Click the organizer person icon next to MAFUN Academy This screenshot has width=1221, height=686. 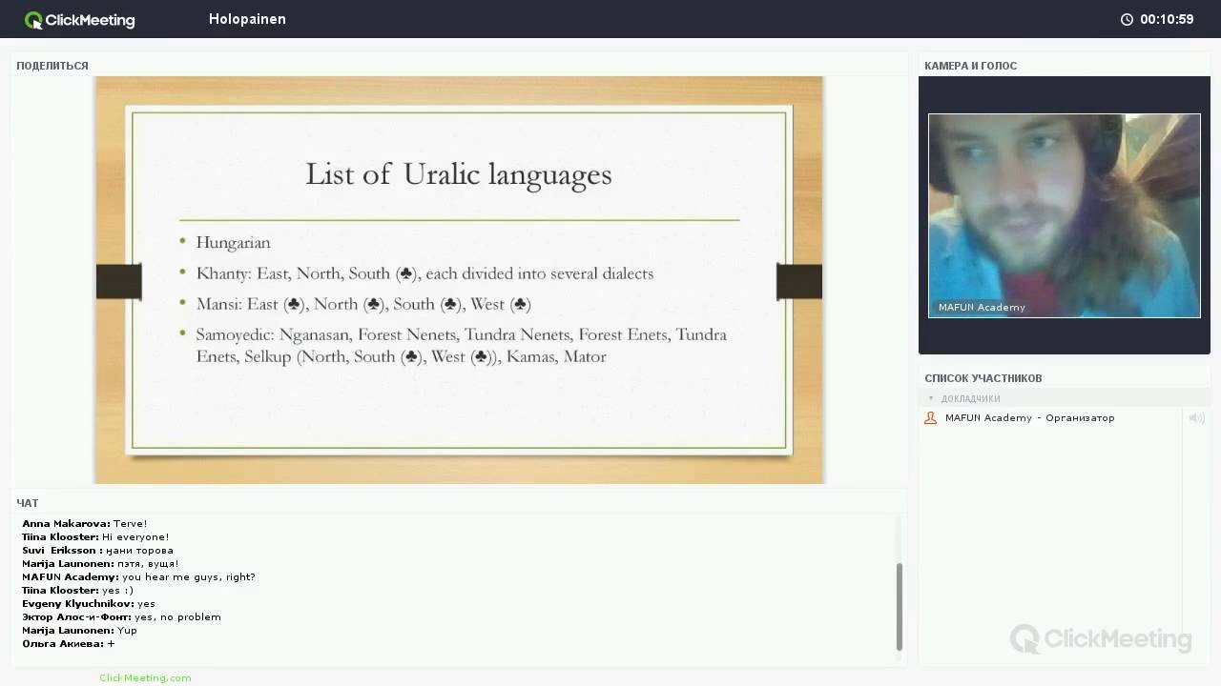931,417
